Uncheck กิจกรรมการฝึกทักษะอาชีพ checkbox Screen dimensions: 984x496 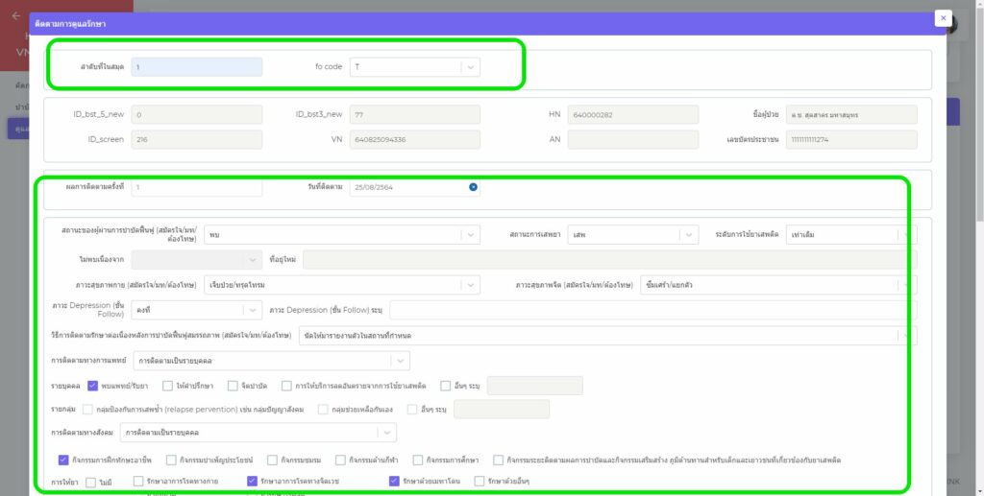(63, 460)
